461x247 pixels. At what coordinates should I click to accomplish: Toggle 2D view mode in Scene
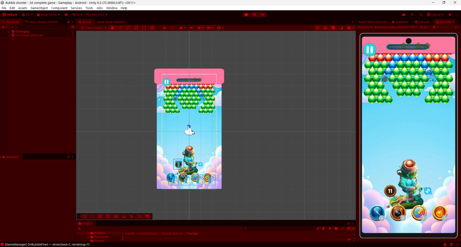tap(164, 28)
